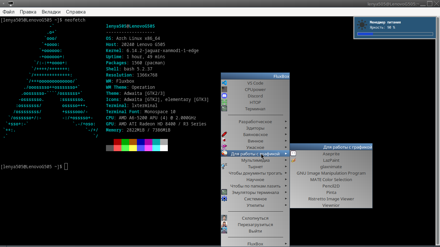Open the Файл menu

[x=8, y=12]
